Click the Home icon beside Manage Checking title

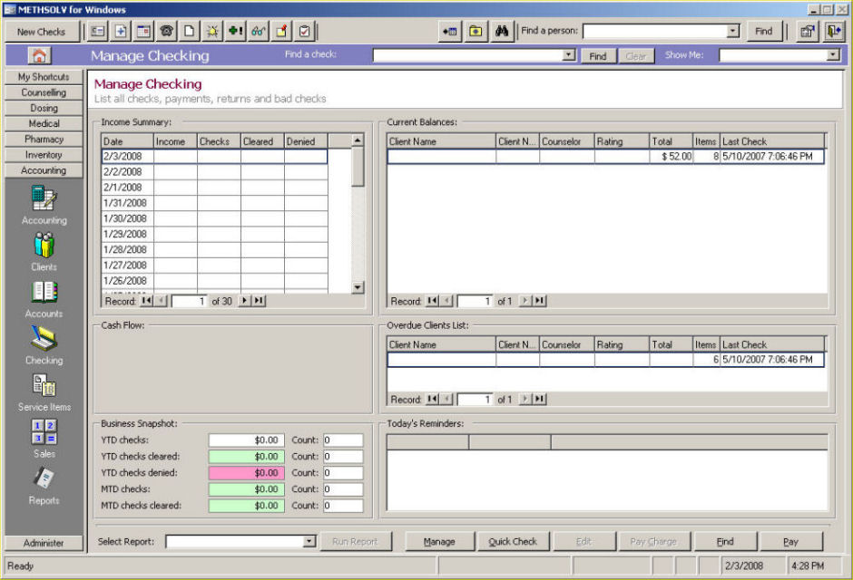pyautogui.click(x=39, y=55)
